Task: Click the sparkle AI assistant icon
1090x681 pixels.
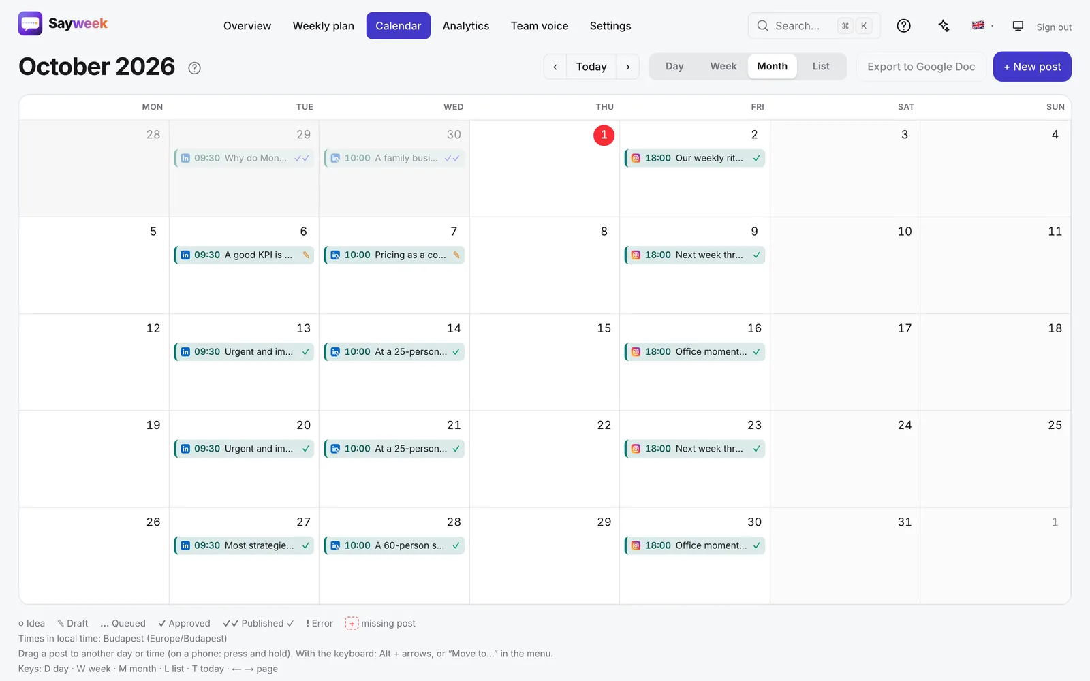Action: click(x=944, y=26)
